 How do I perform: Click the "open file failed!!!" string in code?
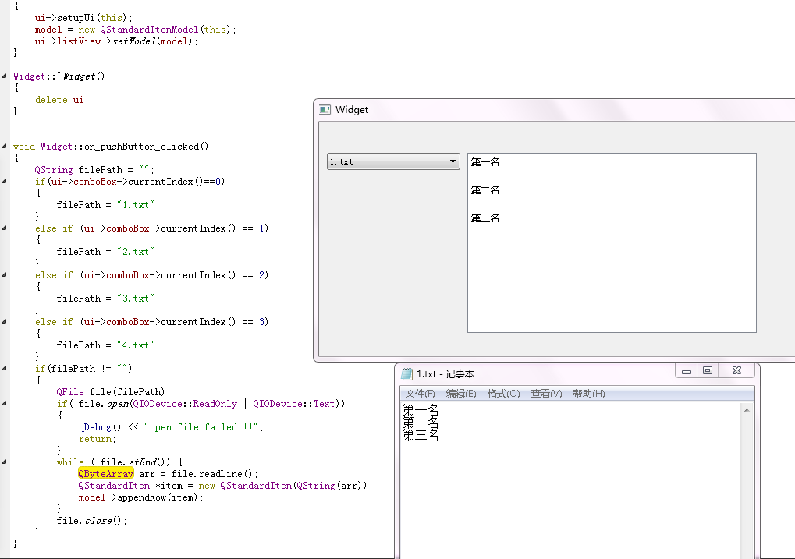pos(202,427)
